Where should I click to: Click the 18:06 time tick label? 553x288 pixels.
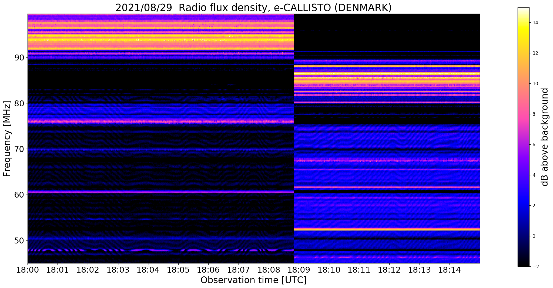[x=208, y=270]
